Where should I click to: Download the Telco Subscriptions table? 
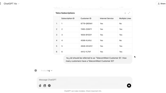point(125,13)
